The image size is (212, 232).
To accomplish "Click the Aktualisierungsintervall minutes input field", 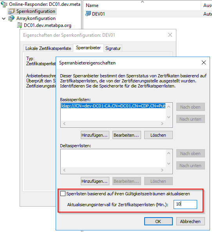I will tap(185, 204).
